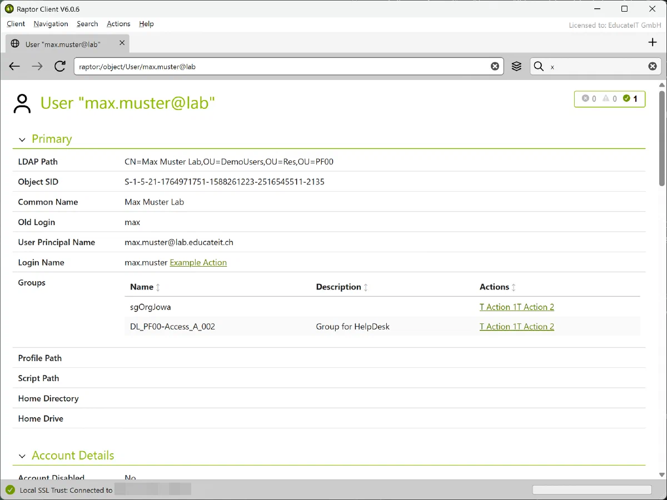Open the Client menu
Image resolution: width=667 pixels, height=500 pixels.
16,24
